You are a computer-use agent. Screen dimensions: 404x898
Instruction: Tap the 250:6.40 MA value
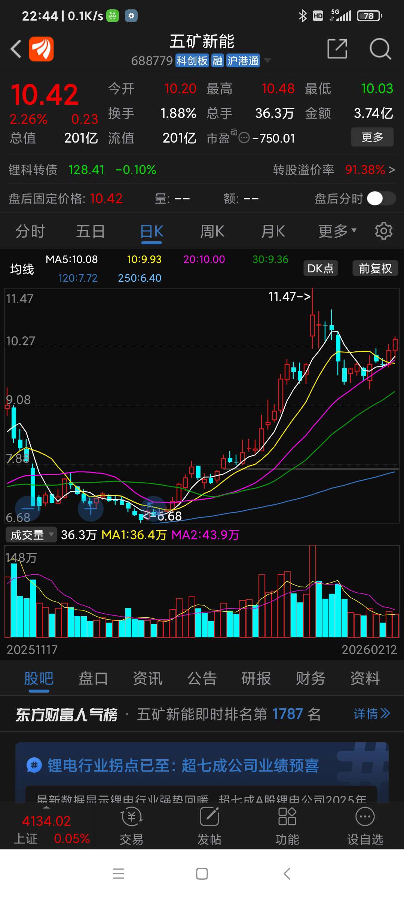click(x=140, y=278)
